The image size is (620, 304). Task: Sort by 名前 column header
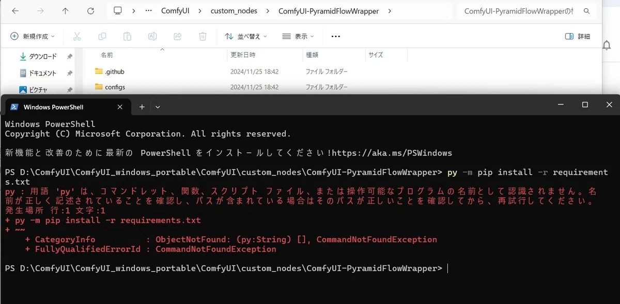(x=107, y=55)
